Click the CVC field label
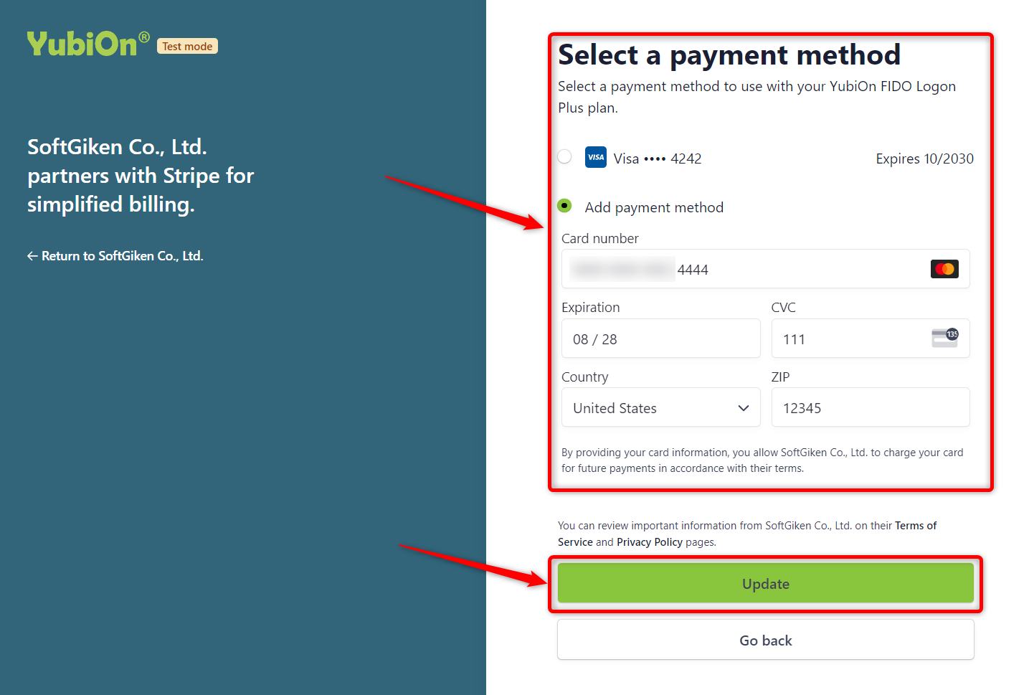This screenshot has width=1029, height=695. pyautogui.click(x=783, y=307)
